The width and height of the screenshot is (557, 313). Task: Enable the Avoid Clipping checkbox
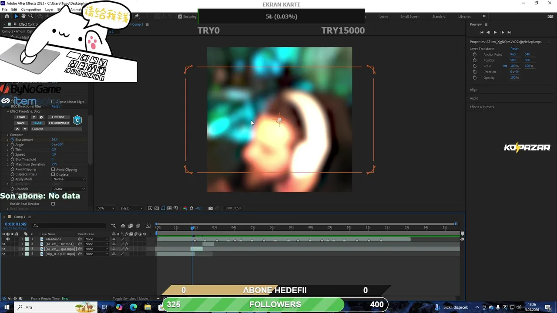(x=53, y=170)
